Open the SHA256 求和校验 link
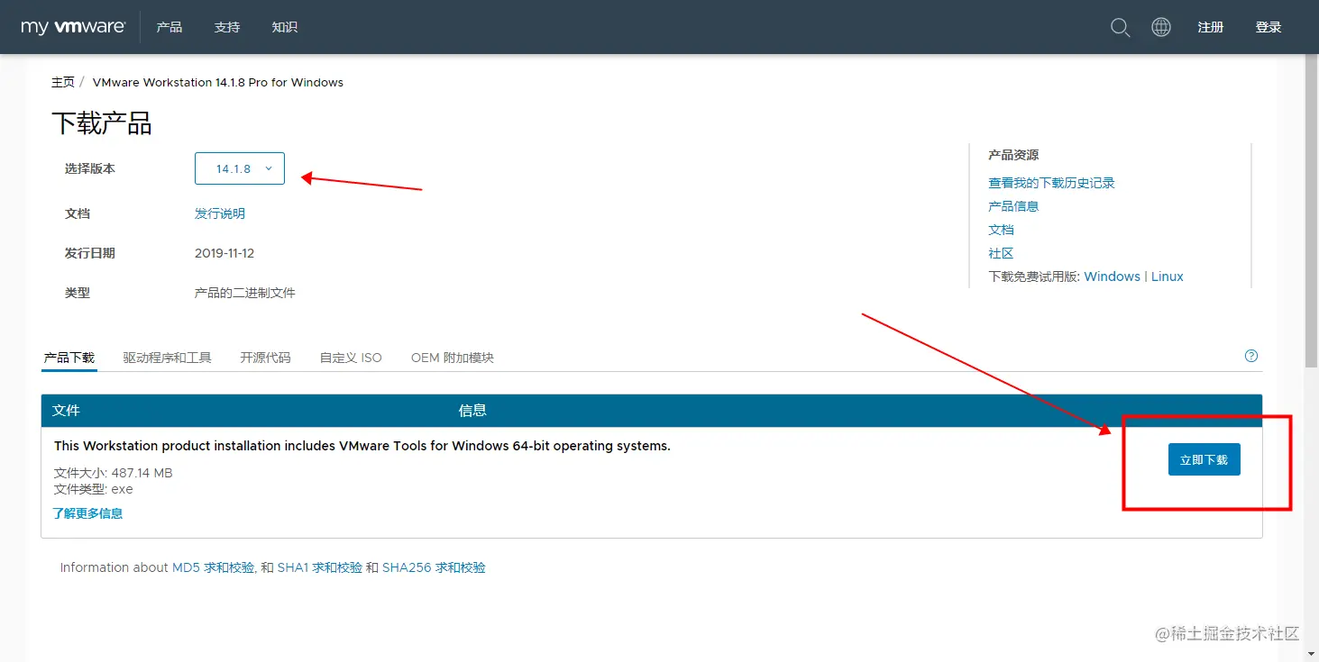Image resolution: width=1319 pixels, height=662 pixels. [x=434, y=567]
